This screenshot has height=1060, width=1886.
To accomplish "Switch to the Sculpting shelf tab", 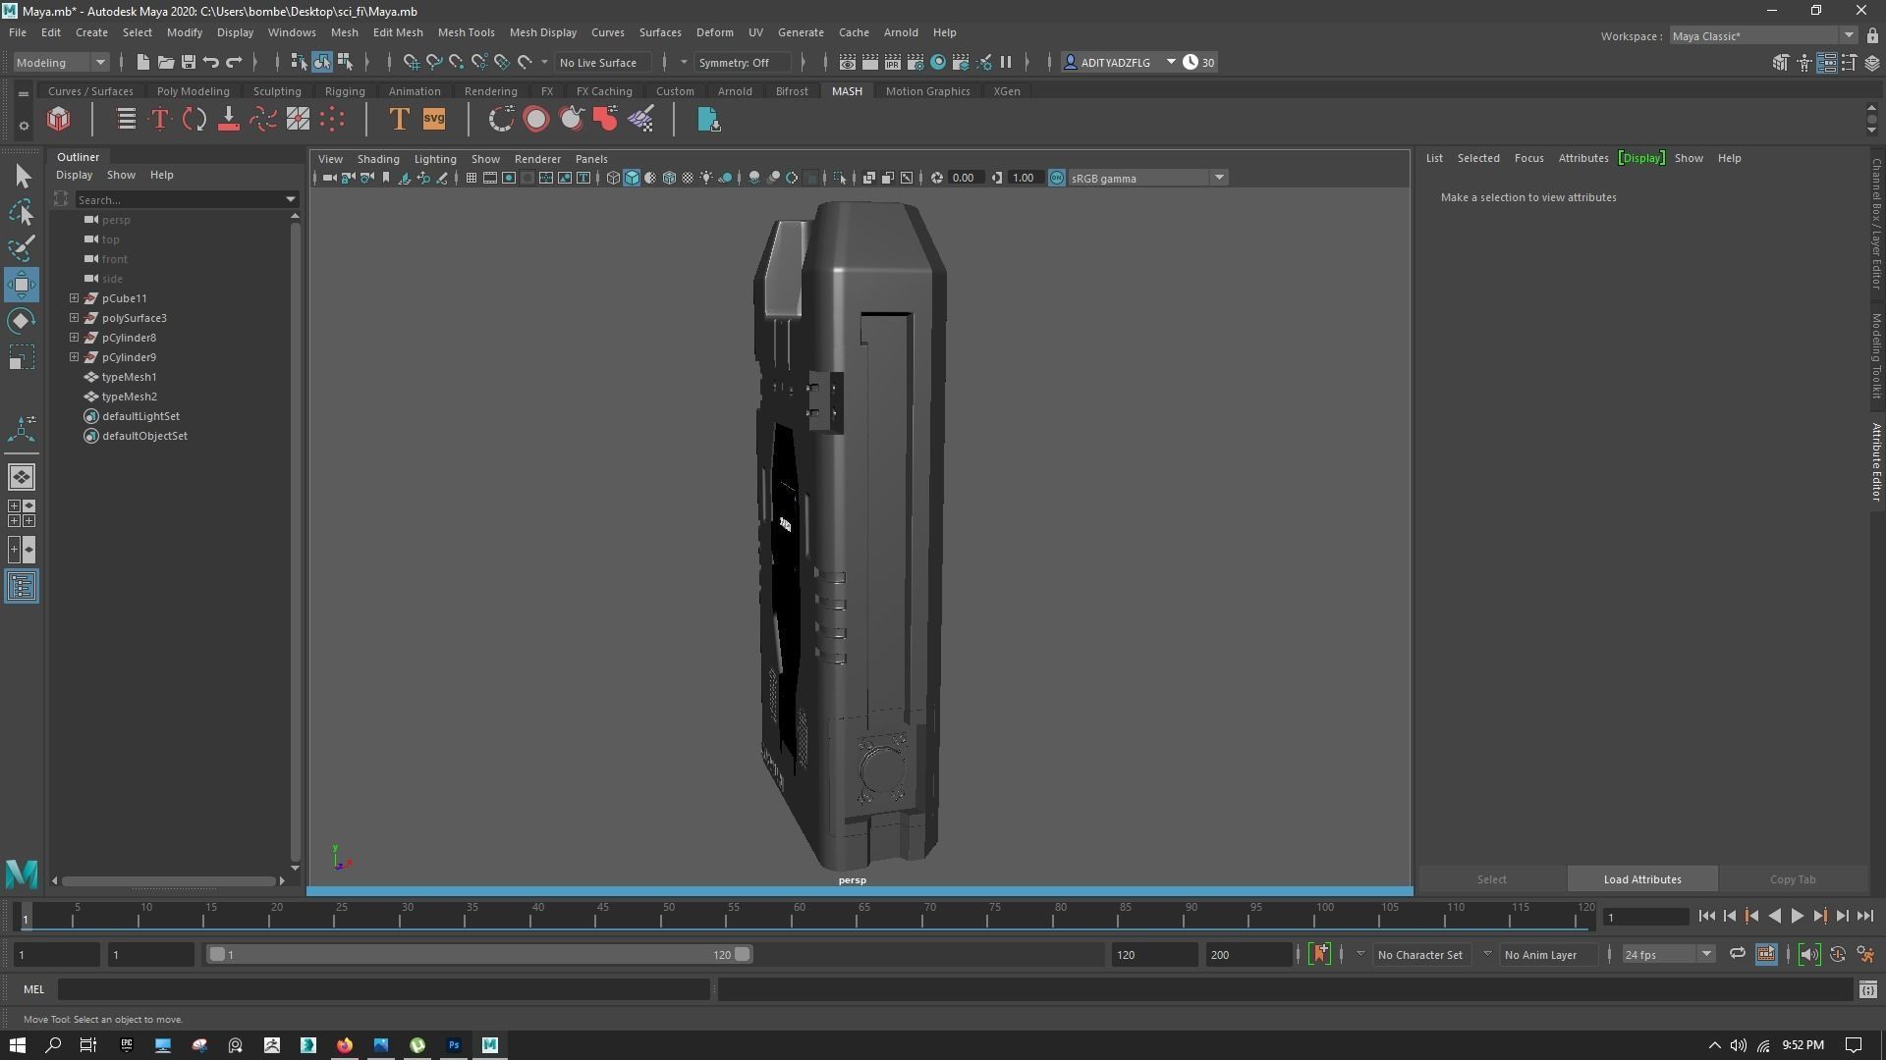I will (277, 91).
